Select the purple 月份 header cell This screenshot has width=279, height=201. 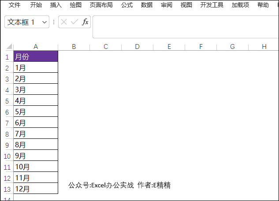click(36, 56)
